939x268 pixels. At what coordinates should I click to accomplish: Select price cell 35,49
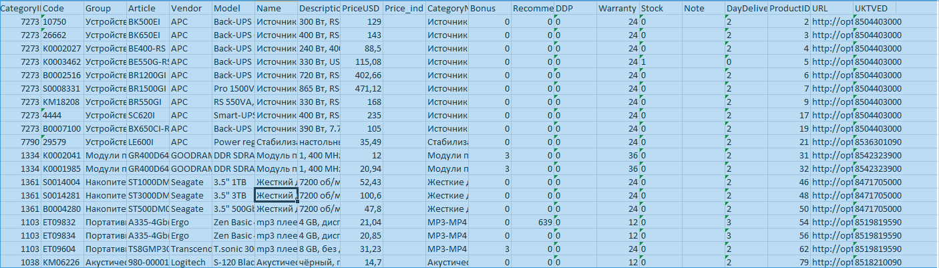[362, 142]
